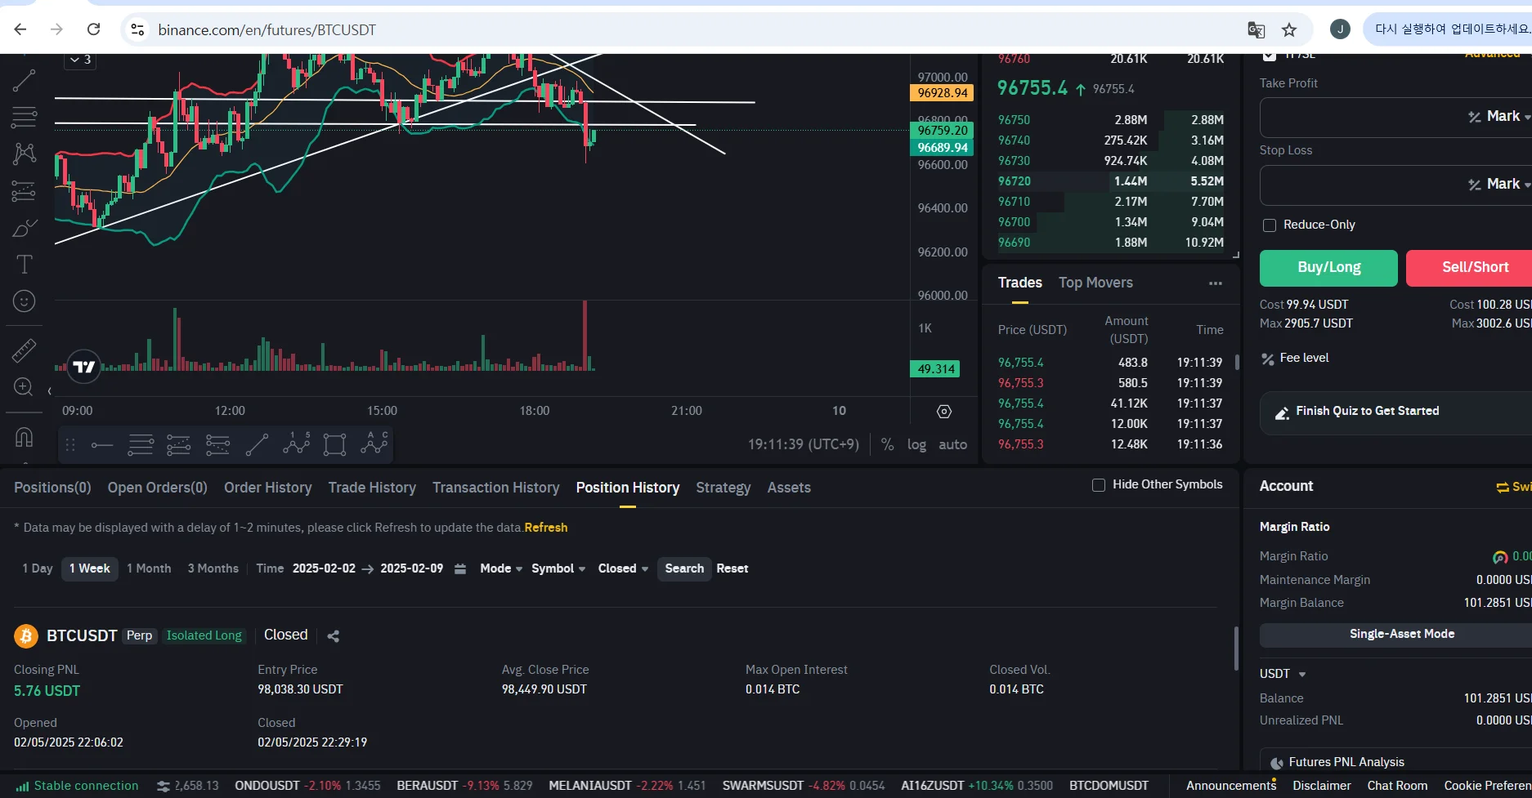
Task: Expand the Mode filter dropdown
Action: [x=501, y=568]
